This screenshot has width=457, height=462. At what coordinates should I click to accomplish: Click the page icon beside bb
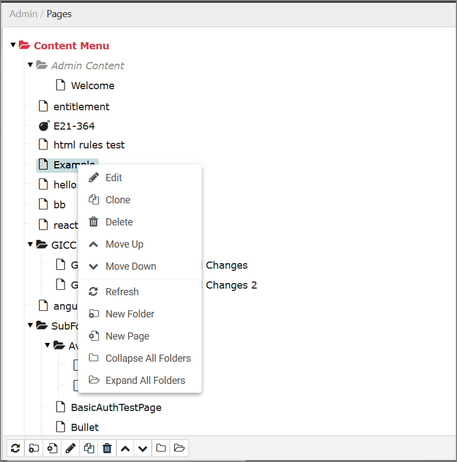coord(43,204)
